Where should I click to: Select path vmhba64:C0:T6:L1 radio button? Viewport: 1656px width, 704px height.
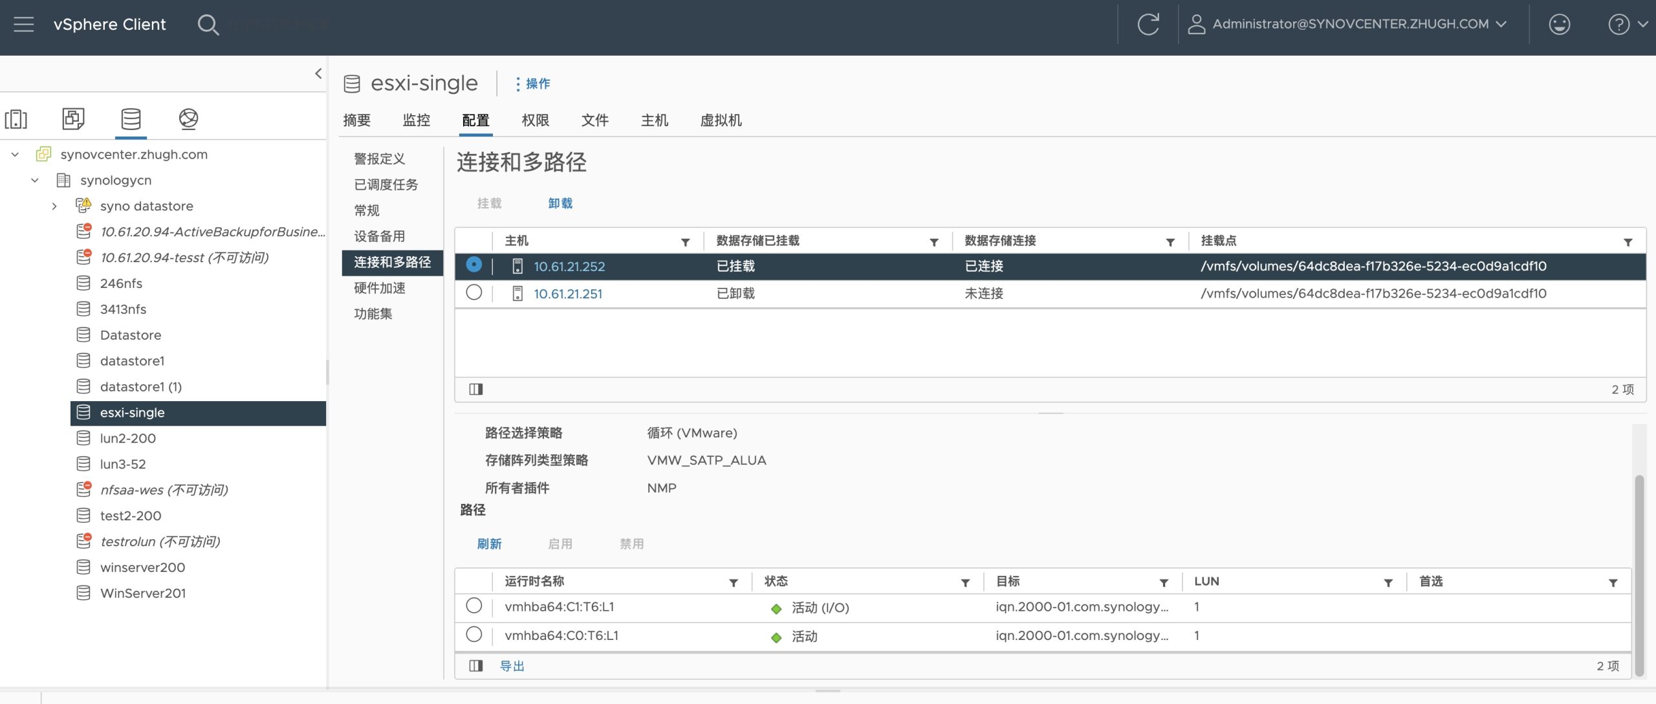(x=474, y=634)
